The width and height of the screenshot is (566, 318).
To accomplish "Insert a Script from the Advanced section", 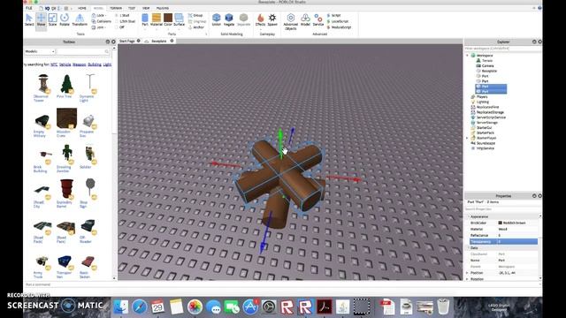I will click(x=334, y=16).
